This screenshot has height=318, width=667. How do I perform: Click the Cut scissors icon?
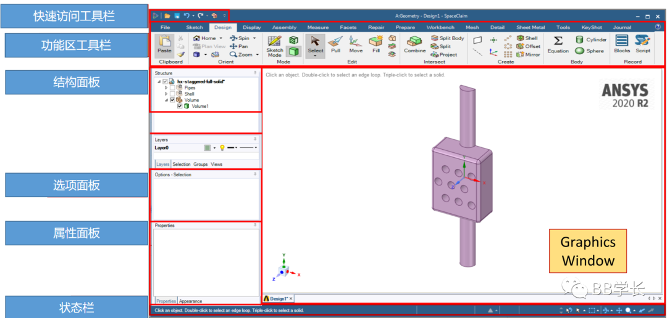click(180, 38)
